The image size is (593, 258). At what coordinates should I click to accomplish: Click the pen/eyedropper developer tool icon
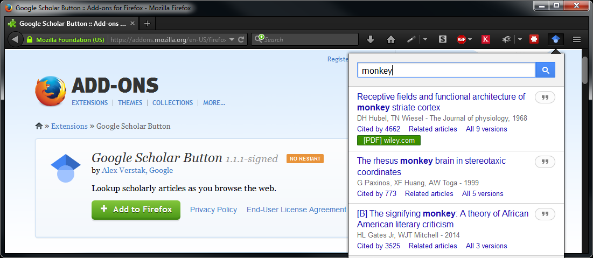pyautogui.click(x=411, y=39)
